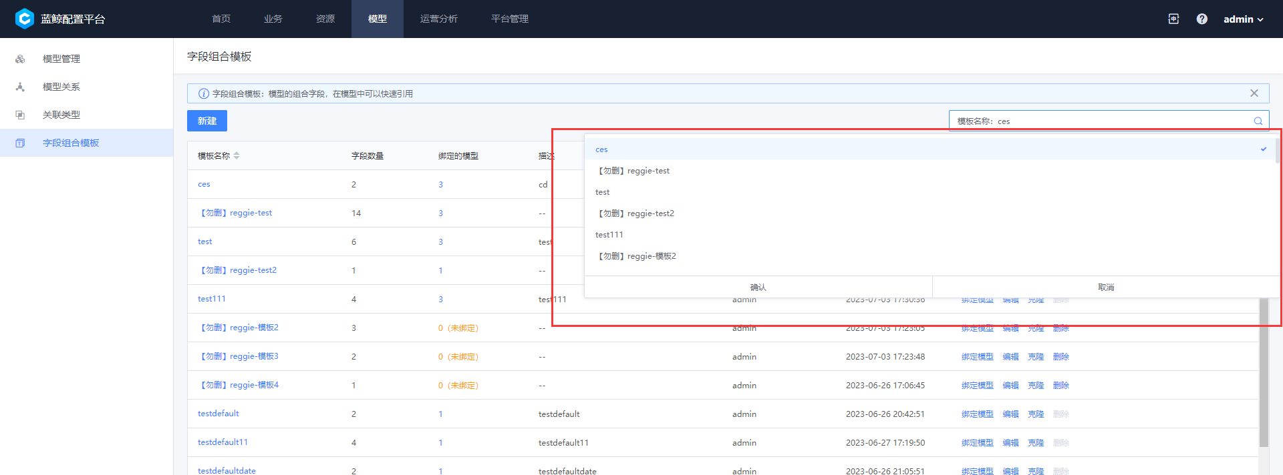Open testdefault template link

pyautogui.click(x=219, y=414)
